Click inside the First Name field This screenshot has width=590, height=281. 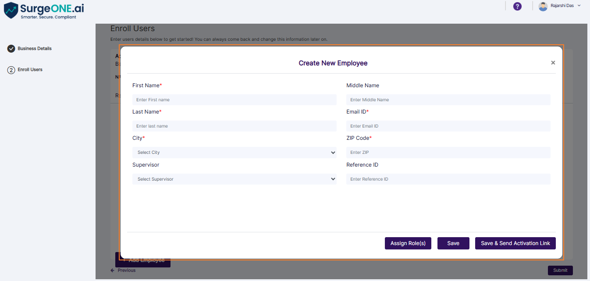coord(235,100)
